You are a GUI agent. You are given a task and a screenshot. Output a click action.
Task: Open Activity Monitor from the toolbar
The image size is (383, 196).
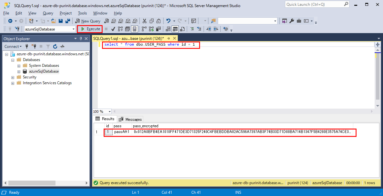click(x=194, y=21)
